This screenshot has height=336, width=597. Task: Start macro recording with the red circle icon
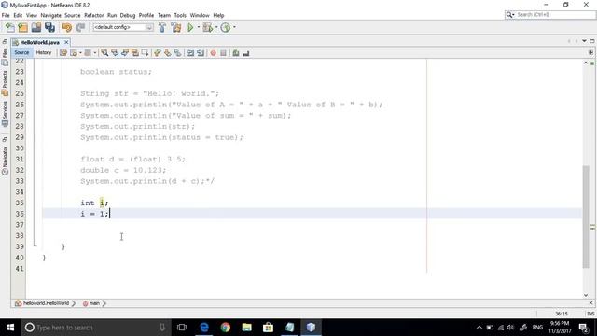[214, 53]
